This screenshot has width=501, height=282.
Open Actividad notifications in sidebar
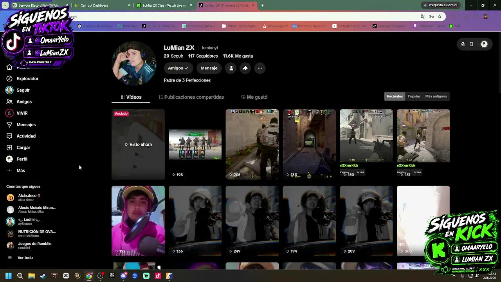(21, 136)
